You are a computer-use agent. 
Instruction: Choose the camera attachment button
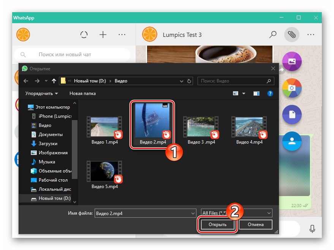pos(292,88)
